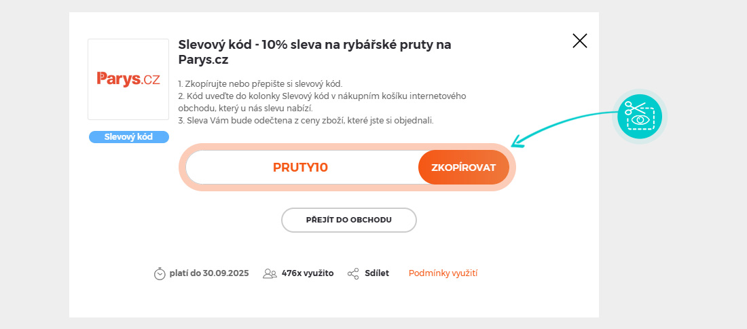The height and width of the screenshot is (329, 747).
Task: Click the stopwatch validity icon
Action: point(160,273)
